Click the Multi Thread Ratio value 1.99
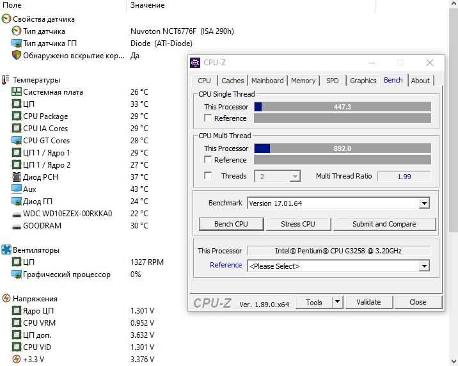 (404, 177)
